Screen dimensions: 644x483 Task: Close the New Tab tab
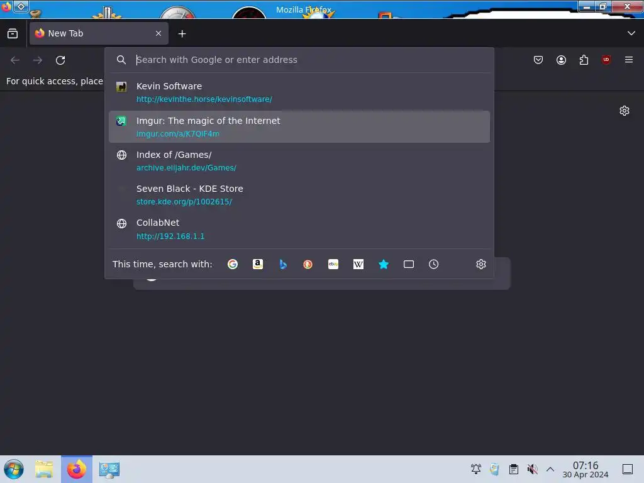pos(158,33)
